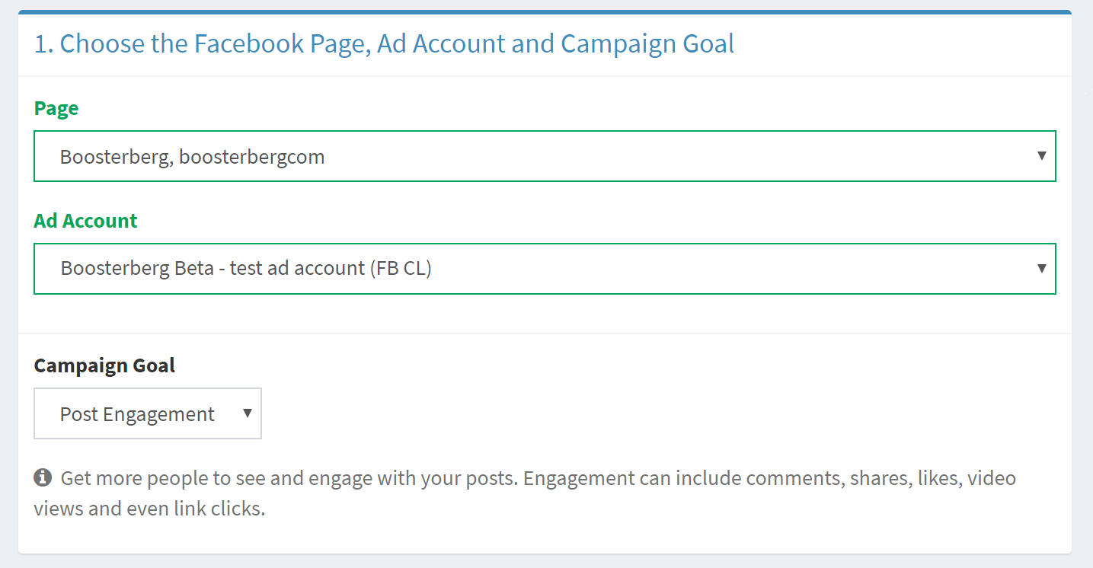The image size is (1093, 568).
Task: Click the 'views and even link clicks' line
Action: point(149,509)
